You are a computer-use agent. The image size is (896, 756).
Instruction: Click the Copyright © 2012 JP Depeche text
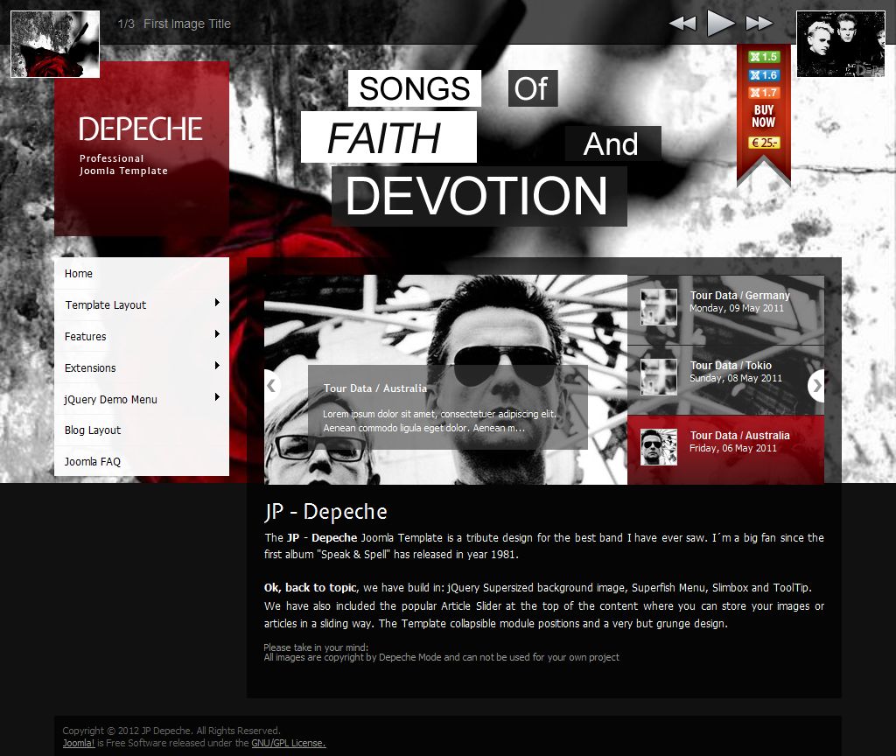[171, 731]
